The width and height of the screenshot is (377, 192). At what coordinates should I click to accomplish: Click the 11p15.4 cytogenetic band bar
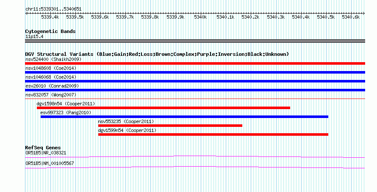[195, 41]
